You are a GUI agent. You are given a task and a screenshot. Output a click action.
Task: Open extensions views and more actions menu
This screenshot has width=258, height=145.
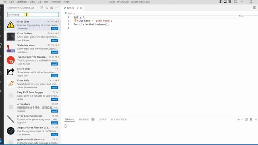coord(57,8)
